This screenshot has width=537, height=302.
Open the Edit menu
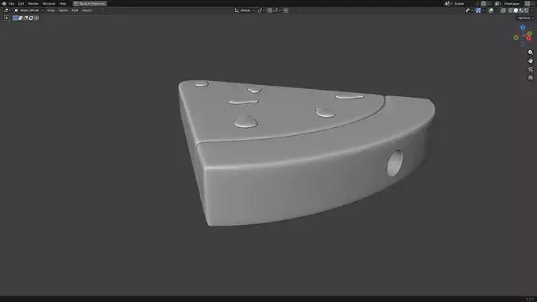click(x=21, y=3)
